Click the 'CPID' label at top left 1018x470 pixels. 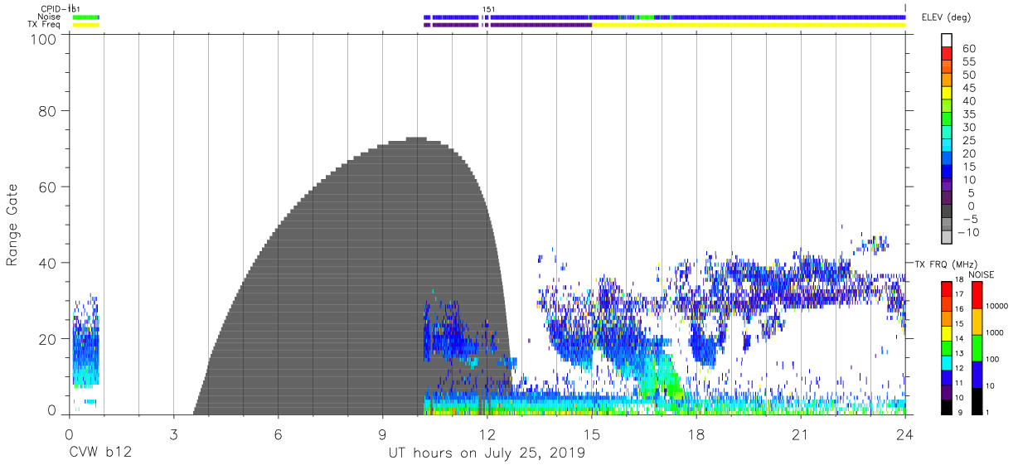[51, 8]
